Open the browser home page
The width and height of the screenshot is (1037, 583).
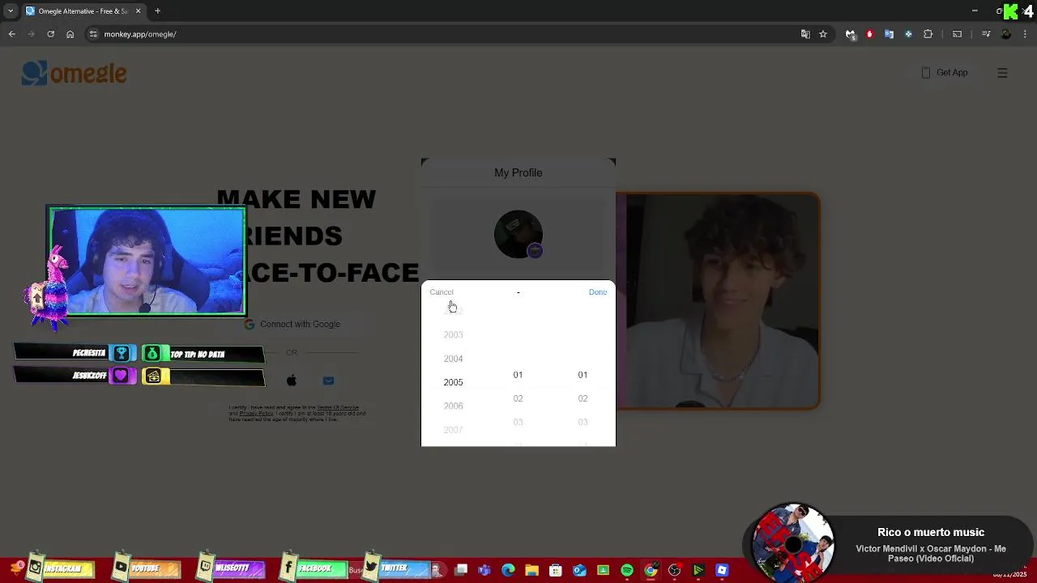click(70, 34)
